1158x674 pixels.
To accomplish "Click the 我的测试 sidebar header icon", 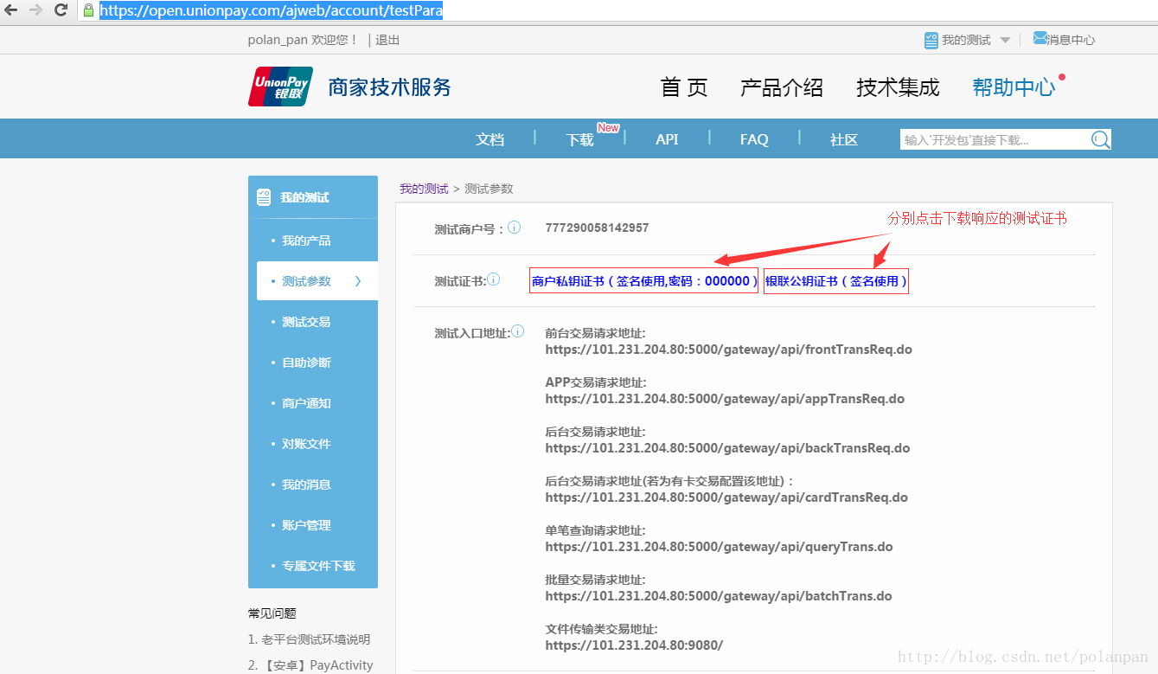I will click(x=264, y=197).
